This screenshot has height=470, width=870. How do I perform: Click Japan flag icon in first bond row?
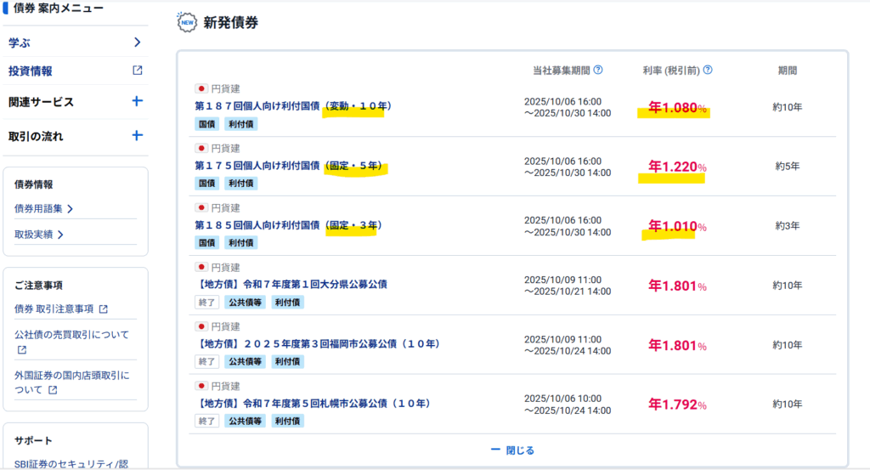click(201, 88)
